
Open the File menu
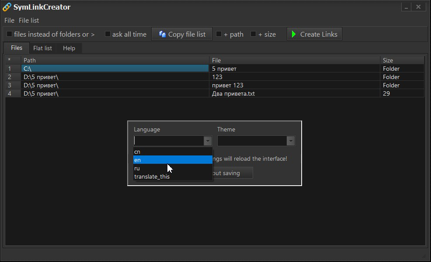[x=9, y=21]
